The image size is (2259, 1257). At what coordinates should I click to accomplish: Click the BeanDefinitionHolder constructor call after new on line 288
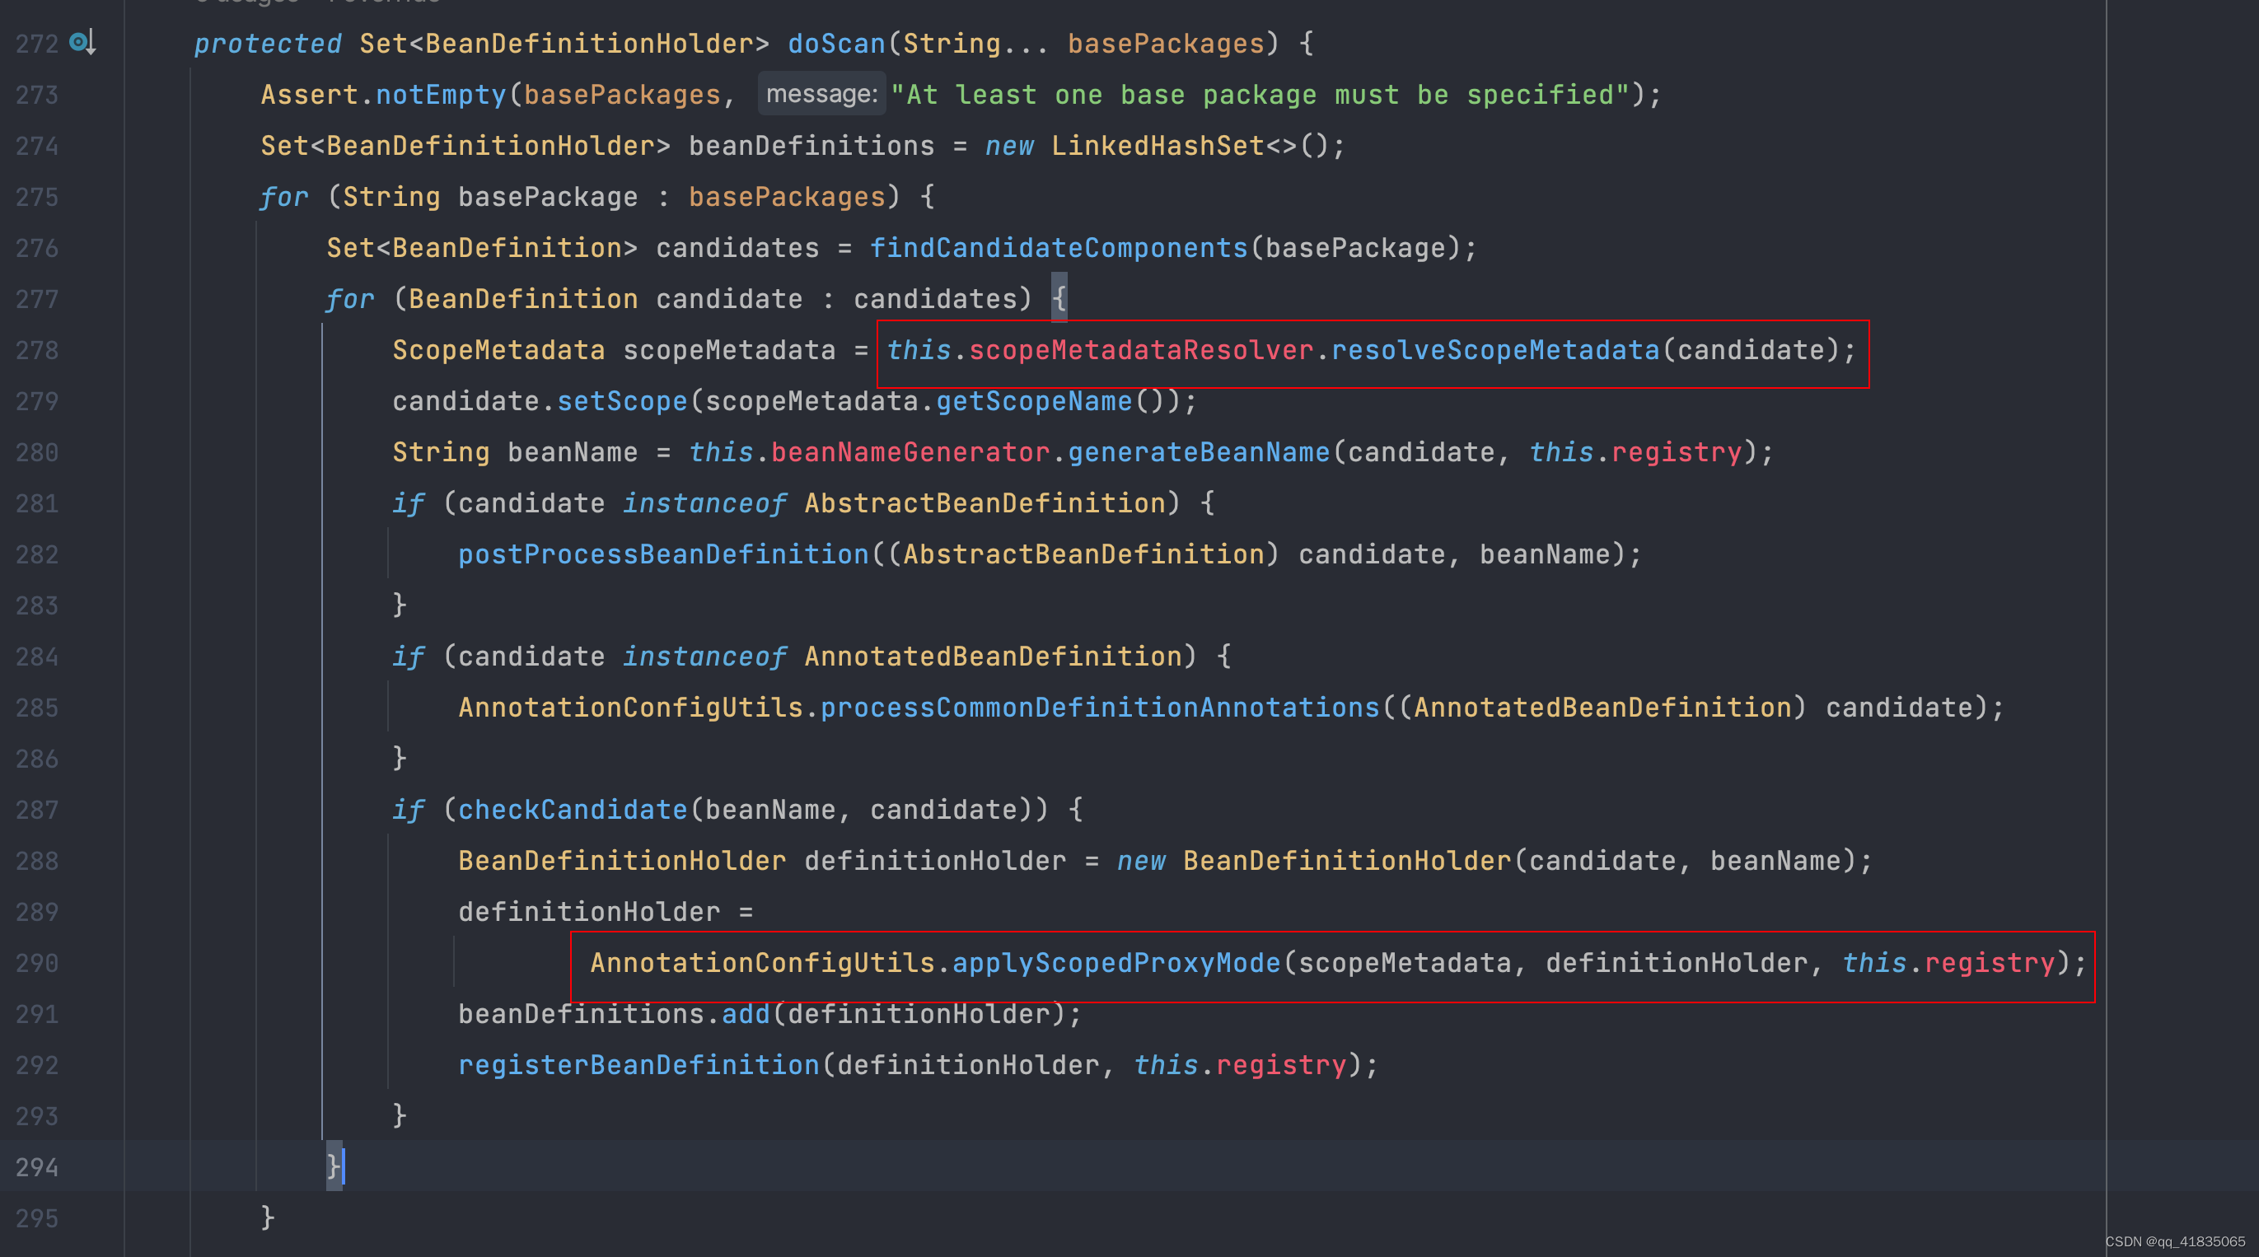1348,861
